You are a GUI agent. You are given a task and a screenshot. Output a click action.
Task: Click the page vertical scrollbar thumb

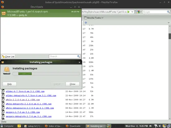(x=170, y=36)
